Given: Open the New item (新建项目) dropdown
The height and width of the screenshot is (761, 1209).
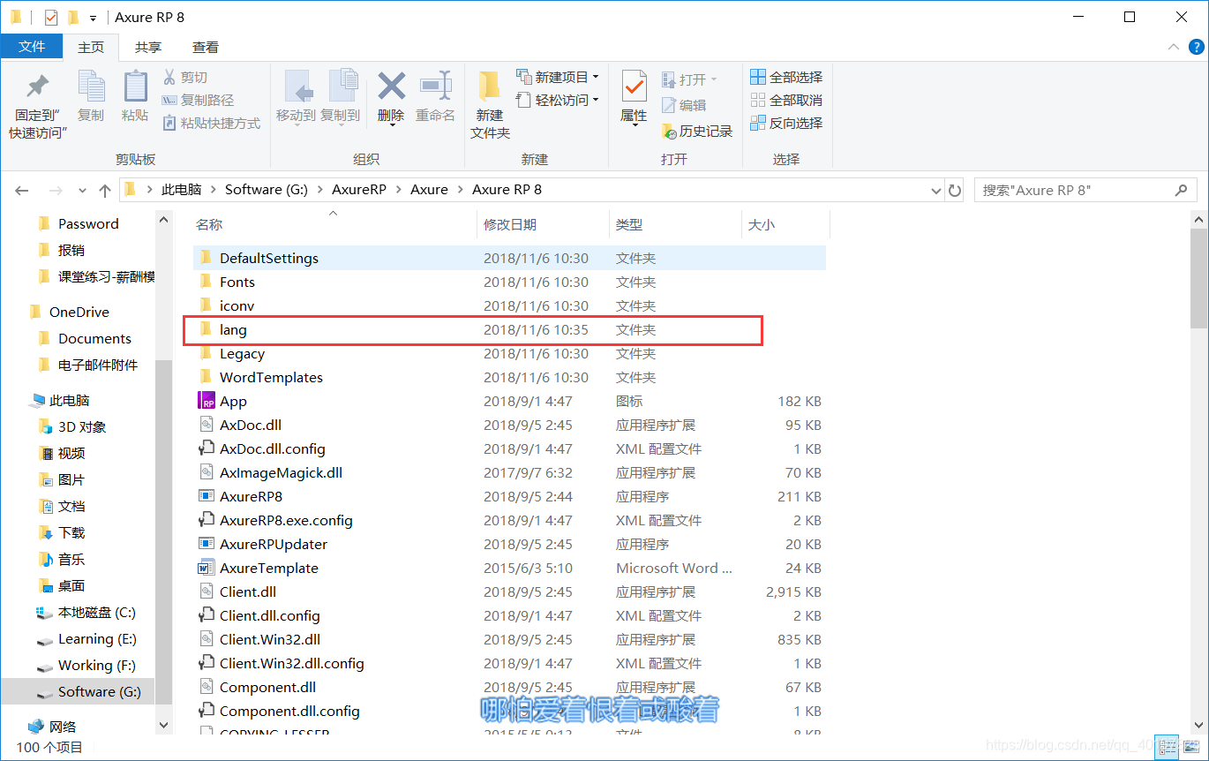Looking at the screenshot, I should (x=558, y=78).
